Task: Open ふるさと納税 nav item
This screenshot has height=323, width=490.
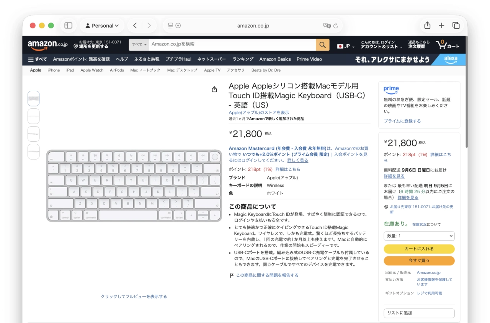Action: (147, 59)
